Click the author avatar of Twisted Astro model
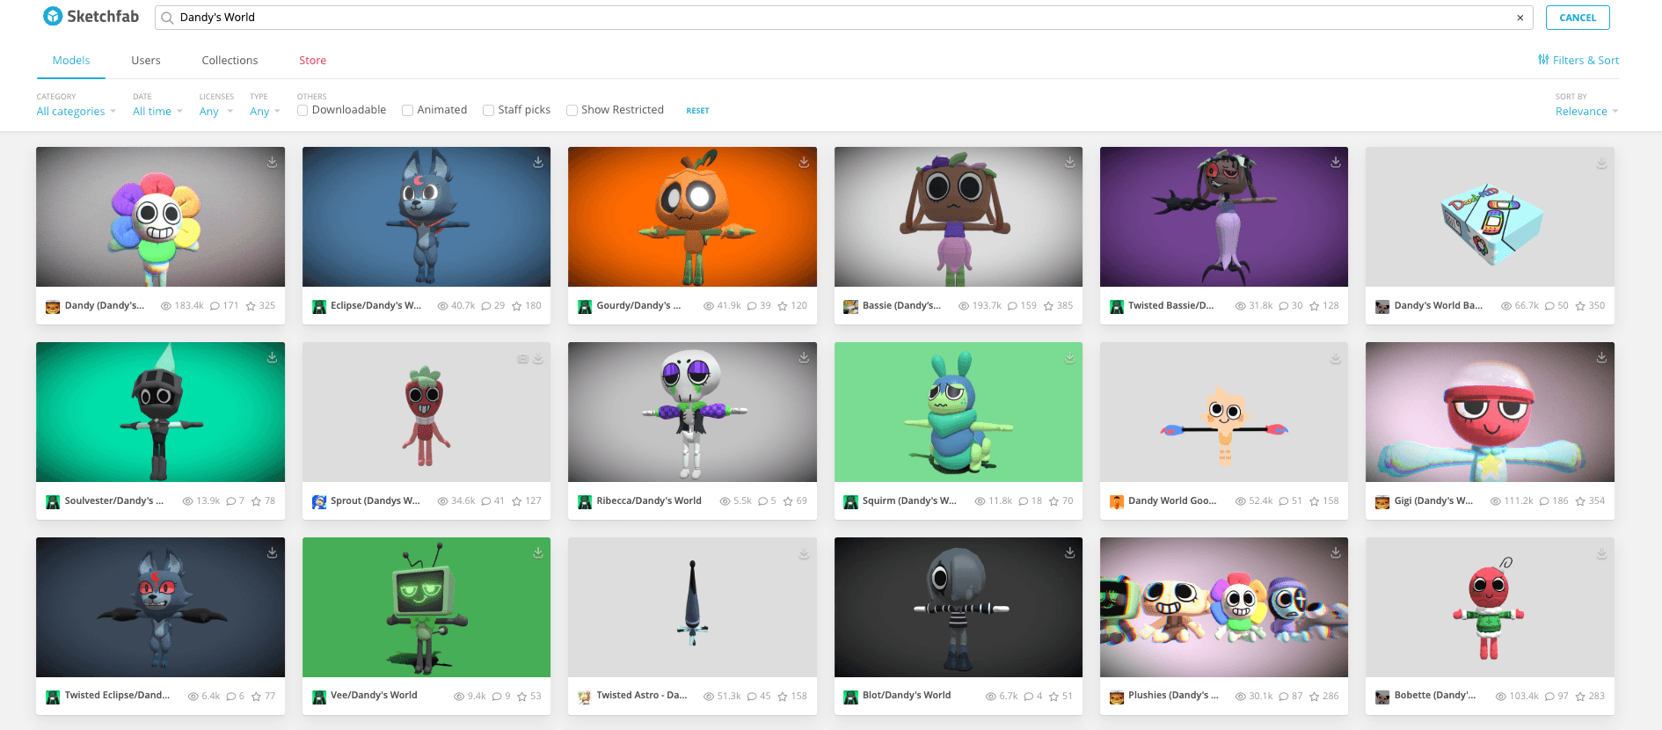Image resolution: width=1662 pixels, height=730 pixels. 585,697
